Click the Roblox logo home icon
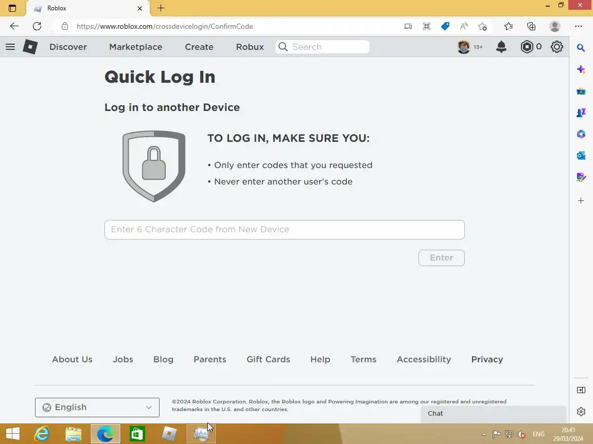The width and height of the screenshot is (593, 444). tap(30, 47)
